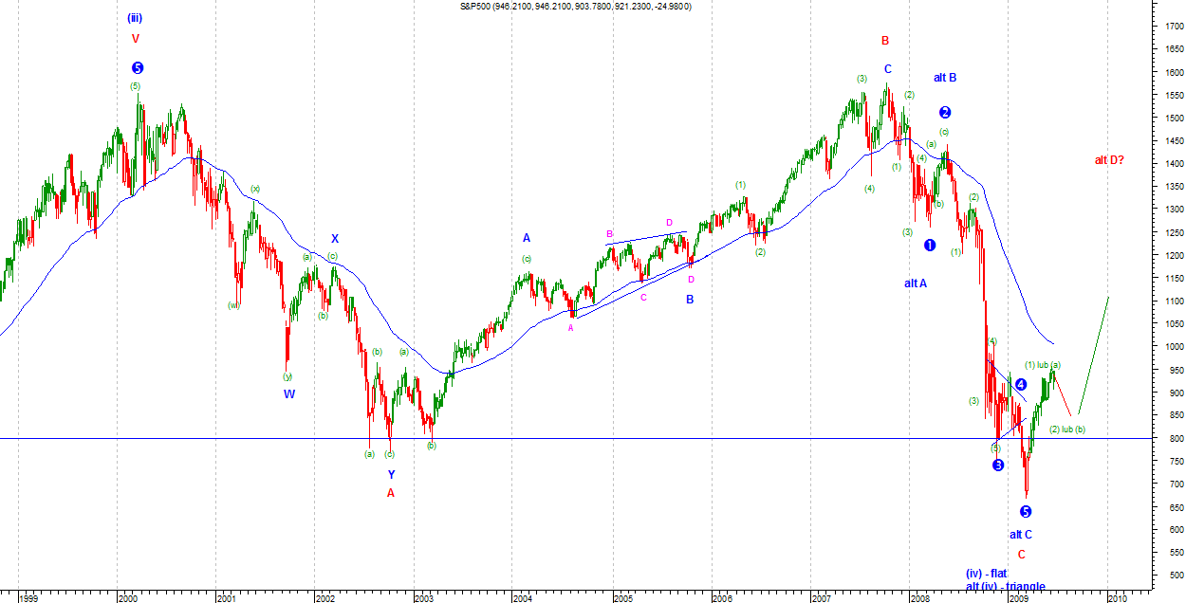Click the blue 'Y' wave label
The image size is (1186, 603).
pos(391,474)
